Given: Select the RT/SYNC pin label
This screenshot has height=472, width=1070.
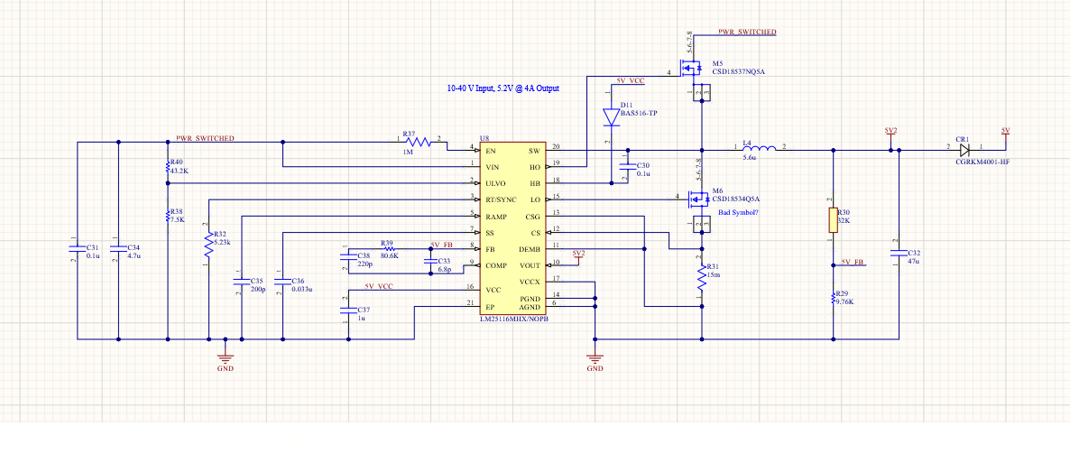Looking at the screenshot, I should coord(500,199).
